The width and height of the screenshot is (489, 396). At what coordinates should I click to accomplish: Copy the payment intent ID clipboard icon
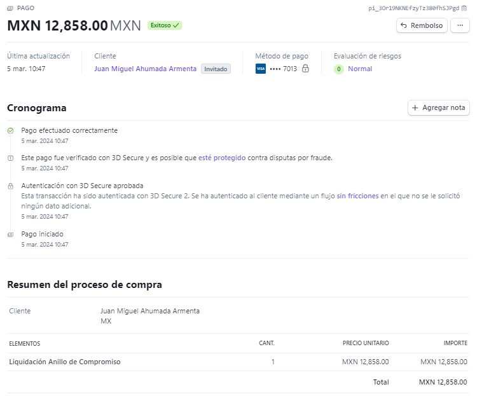(464, 8)
